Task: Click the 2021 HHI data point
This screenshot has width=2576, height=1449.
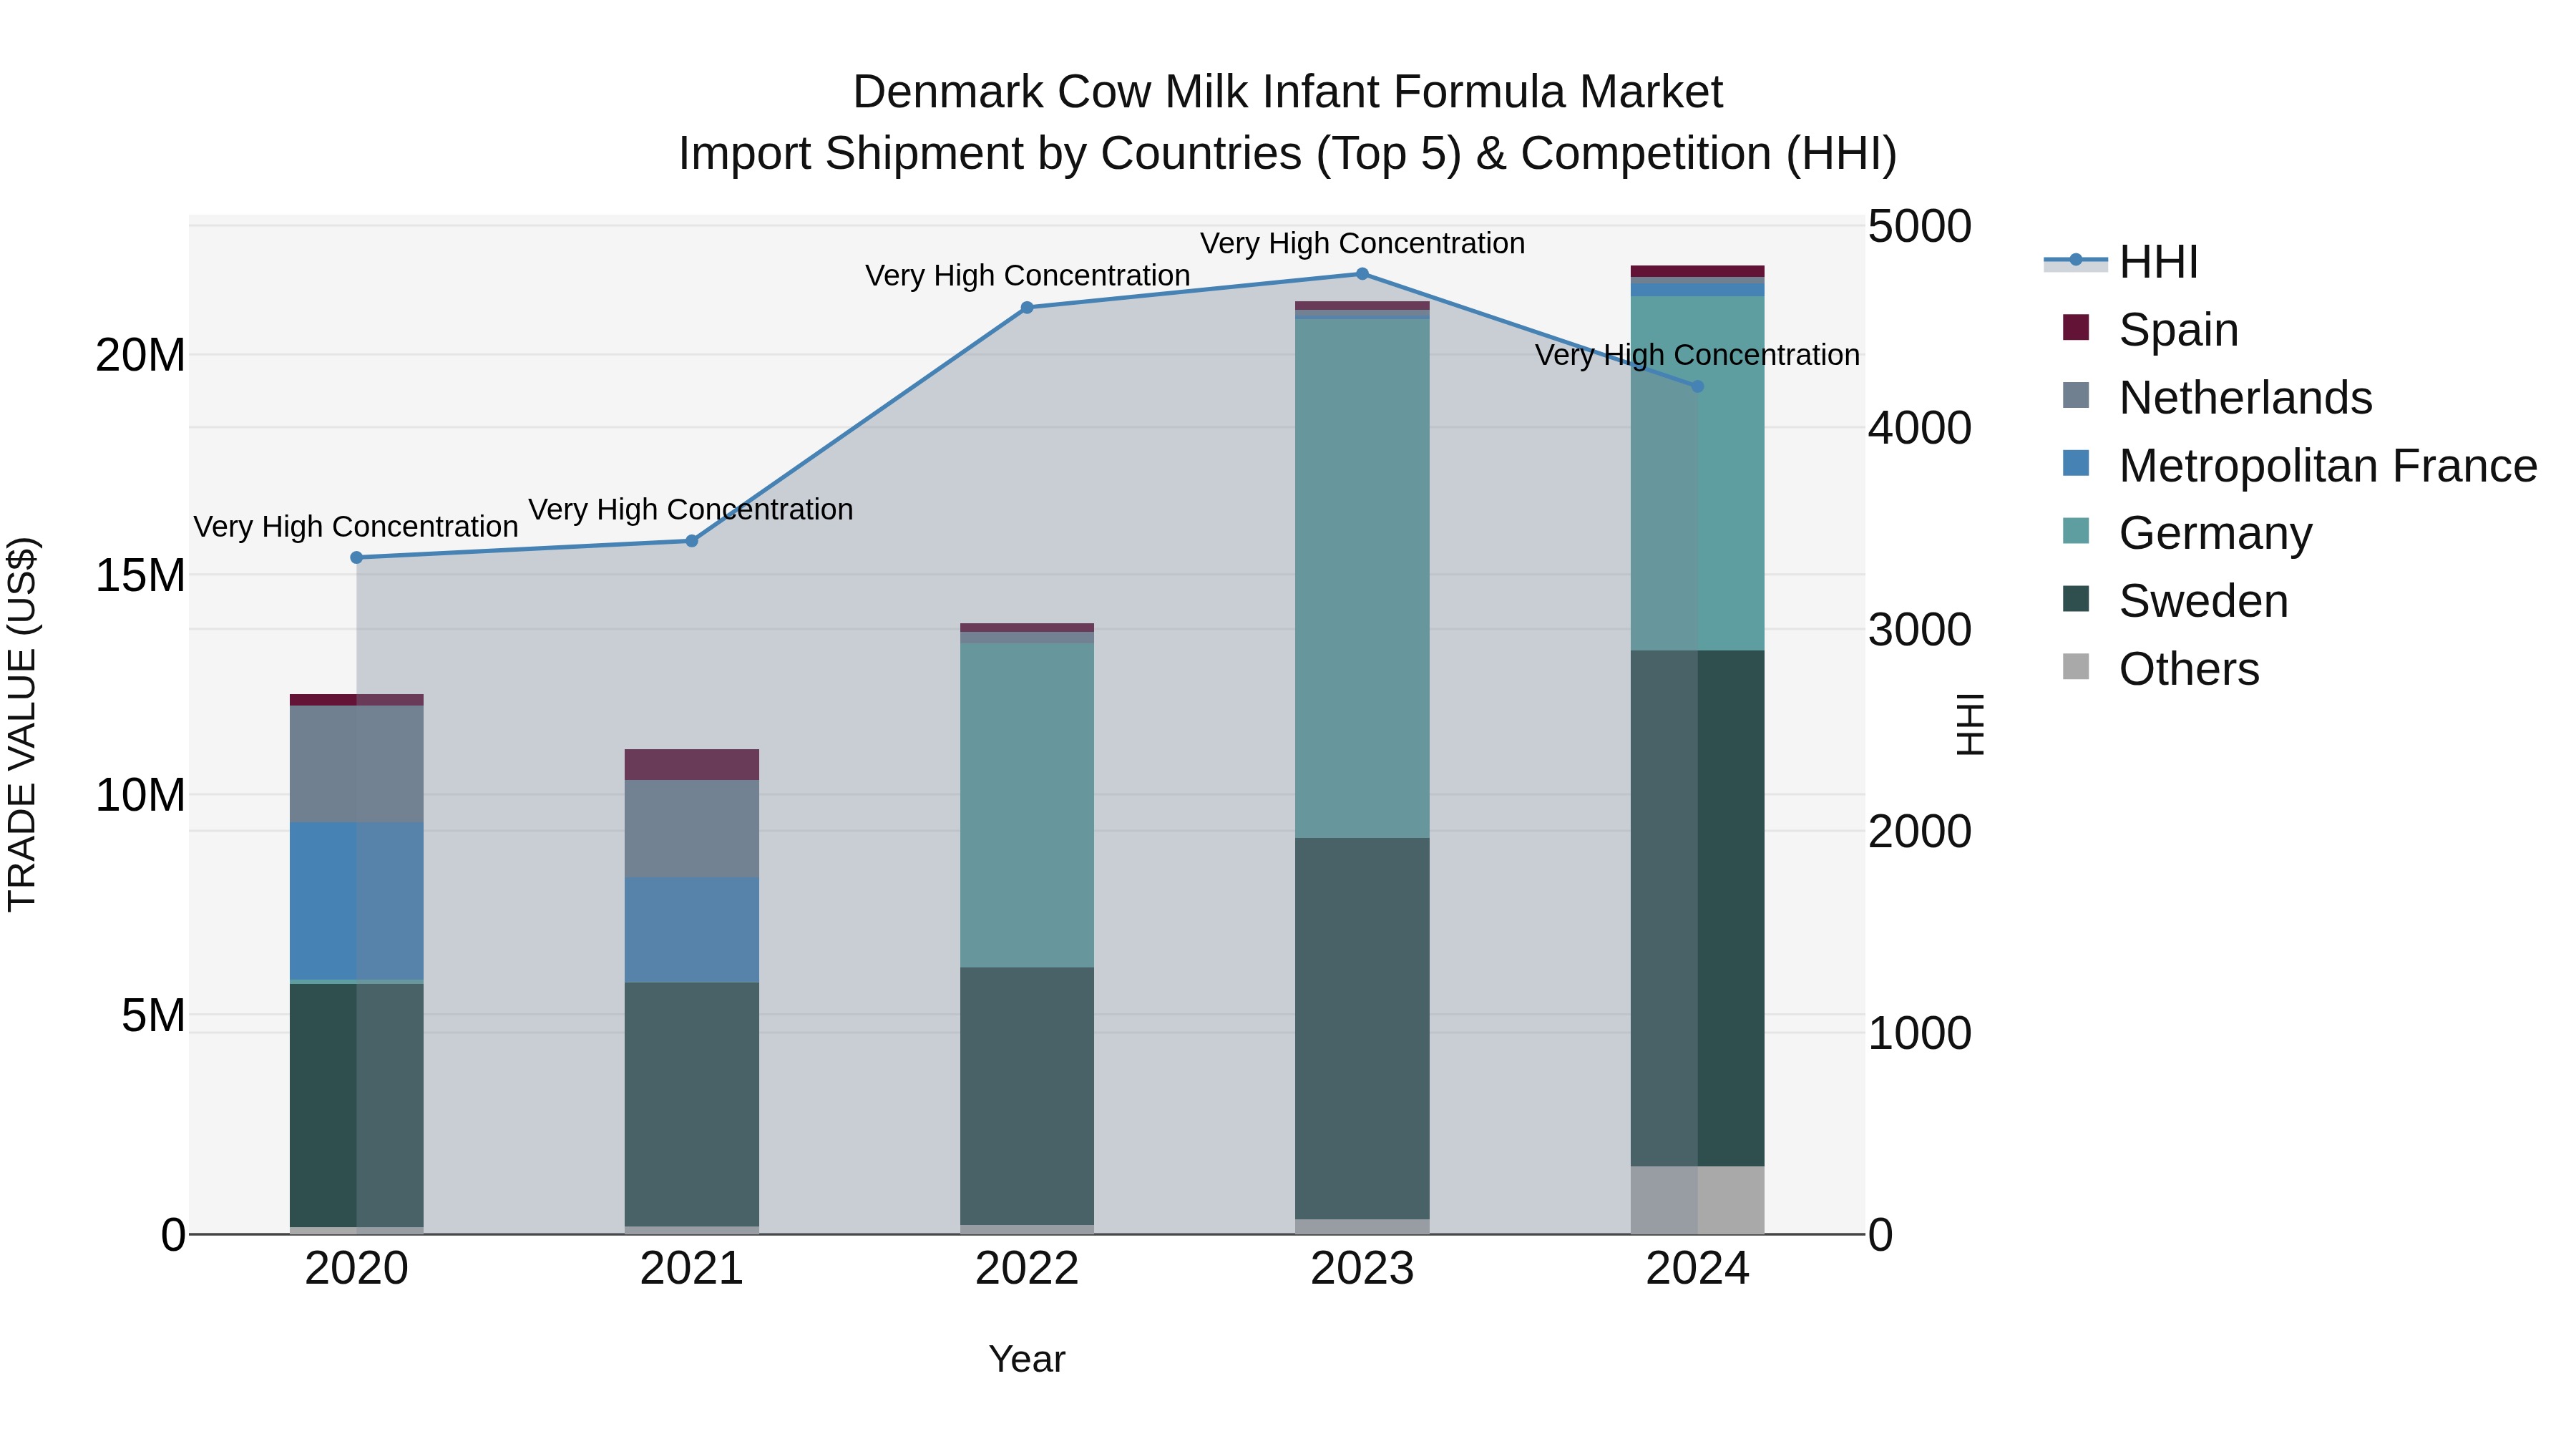Action: tap(692, 541)
